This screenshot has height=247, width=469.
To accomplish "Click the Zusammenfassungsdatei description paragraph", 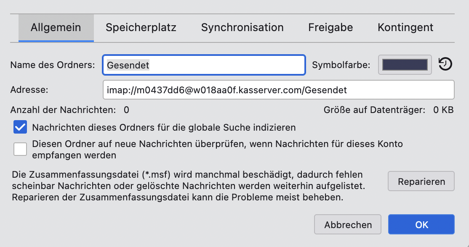I will click(188, 186).
